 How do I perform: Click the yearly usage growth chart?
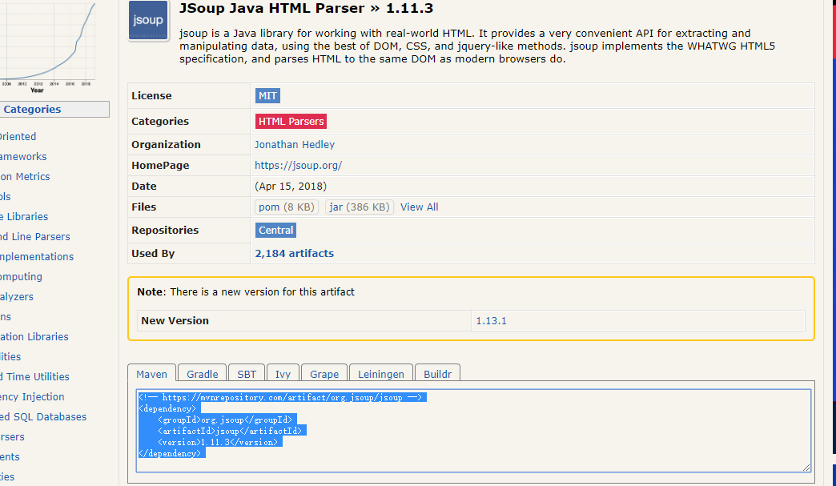(x=47, y=47)
